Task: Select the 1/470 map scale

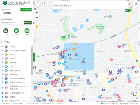Action: (x=14, y=103)
